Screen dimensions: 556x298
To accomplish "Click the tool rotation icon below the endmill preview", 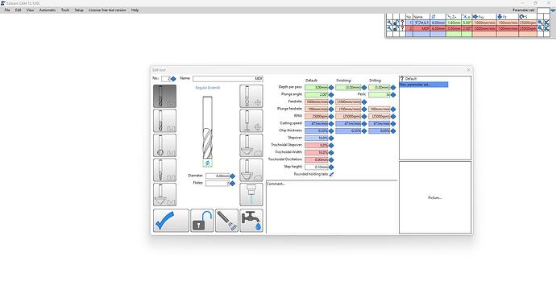I will [207, 163].
